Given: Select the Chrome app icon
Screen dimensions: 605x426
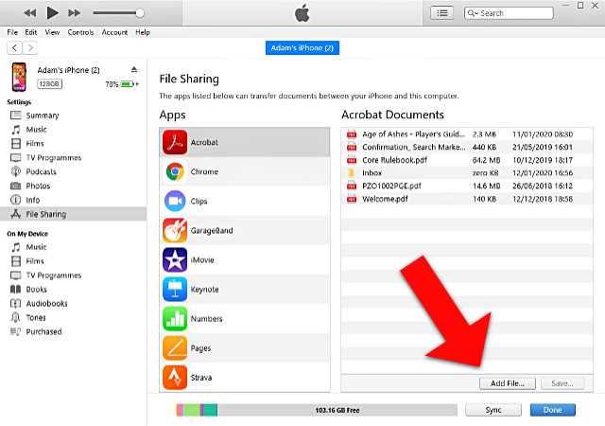Looking at the screenshot, I should (x=175, y=171).
